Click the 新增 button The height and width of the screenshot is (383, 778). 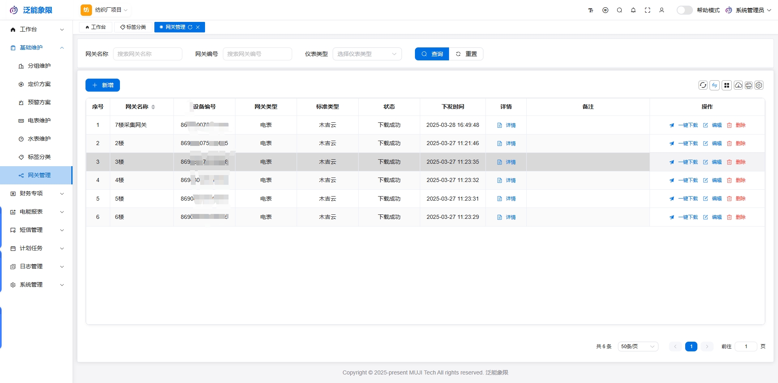[103, 85]
